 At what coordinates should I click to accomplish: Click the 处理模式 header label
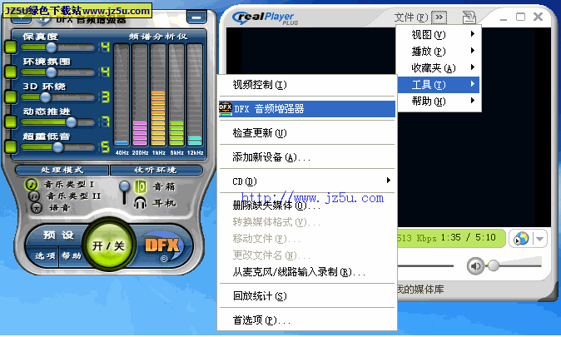62,170
